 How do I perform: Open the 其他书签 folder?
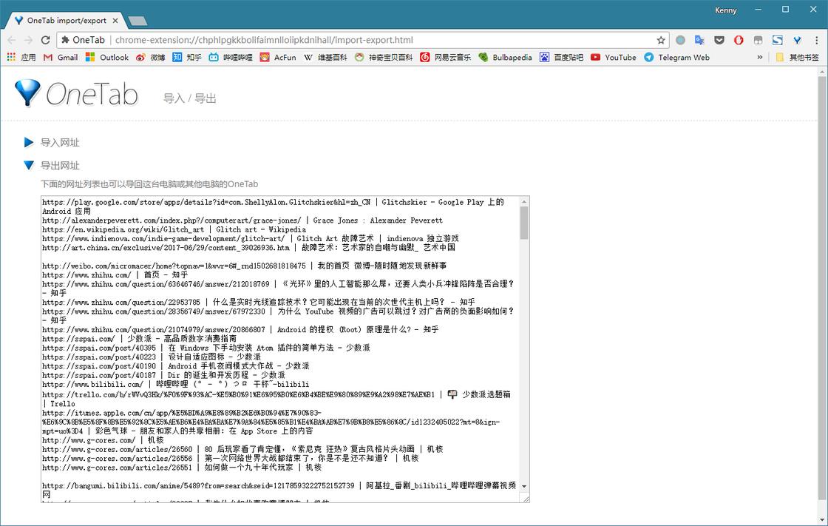797,57
